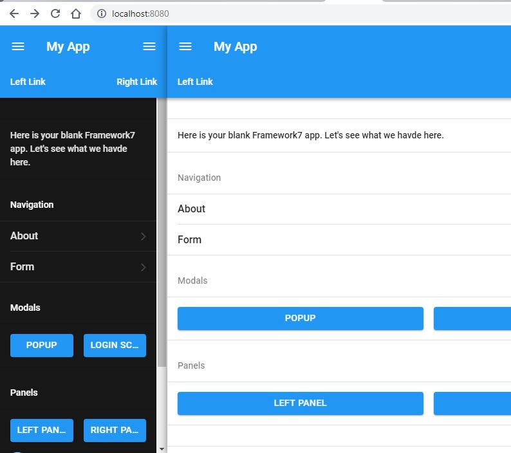View site information icon
This screenshot has height=453, width=511.
pos(102,14)
